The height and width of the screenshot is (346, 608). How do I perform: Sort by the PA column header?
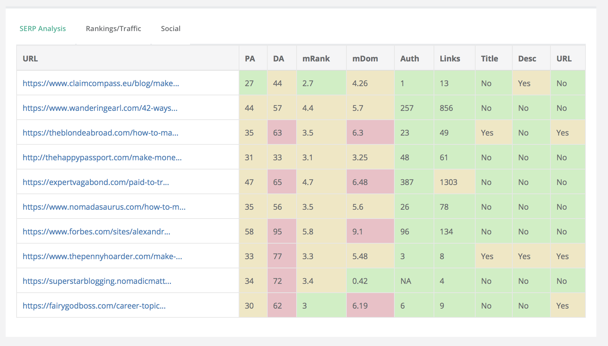coord(250,58)
